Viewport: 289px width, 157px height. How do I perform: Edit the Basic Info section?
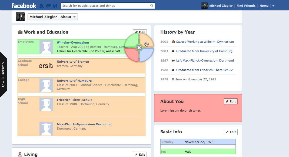pos(231,132)
